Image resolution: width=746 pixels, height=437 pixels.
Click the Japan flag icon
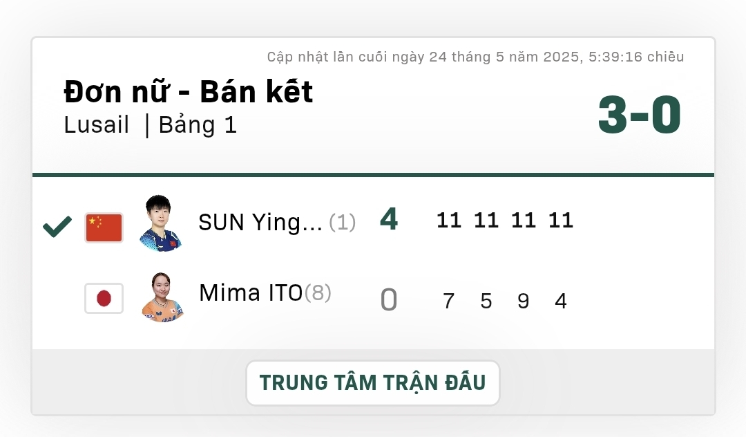[x=104, y=299]
